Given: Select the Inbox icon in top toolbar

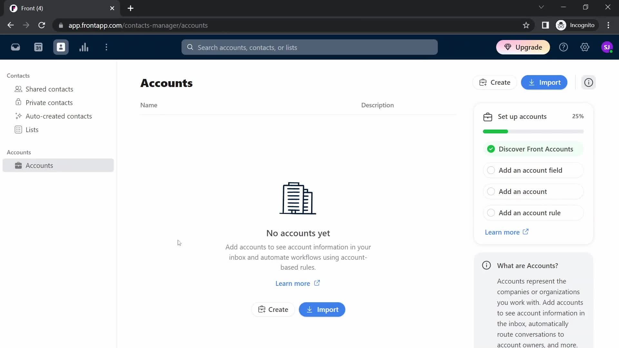Looking at the screenshot, I should 15,47.
